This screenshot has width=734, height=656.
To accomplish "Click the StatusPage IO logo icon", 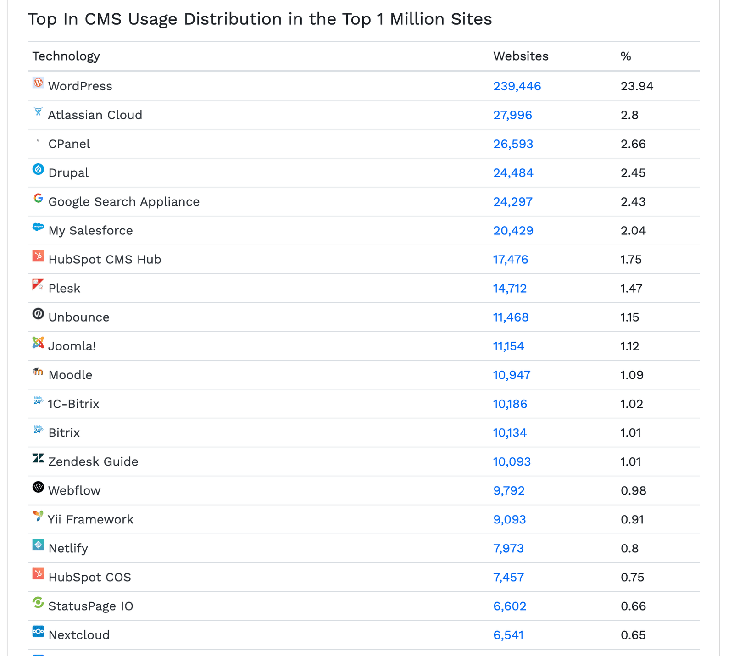I will click(38, 603).
